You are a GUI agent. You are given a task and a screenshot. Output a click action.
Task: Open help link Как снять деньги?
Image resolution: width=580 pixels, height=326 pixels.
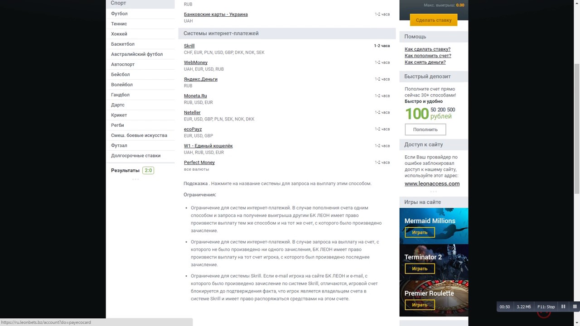click(425, 62)
